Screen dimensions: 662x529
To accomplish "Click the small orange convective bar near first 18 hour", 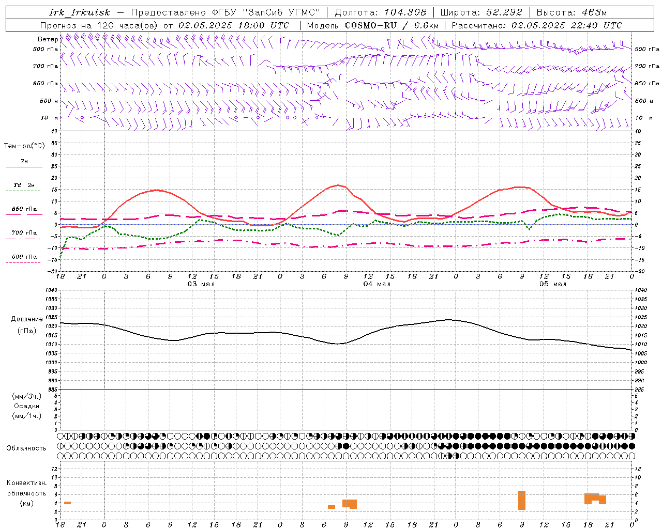I will (67, 503).
